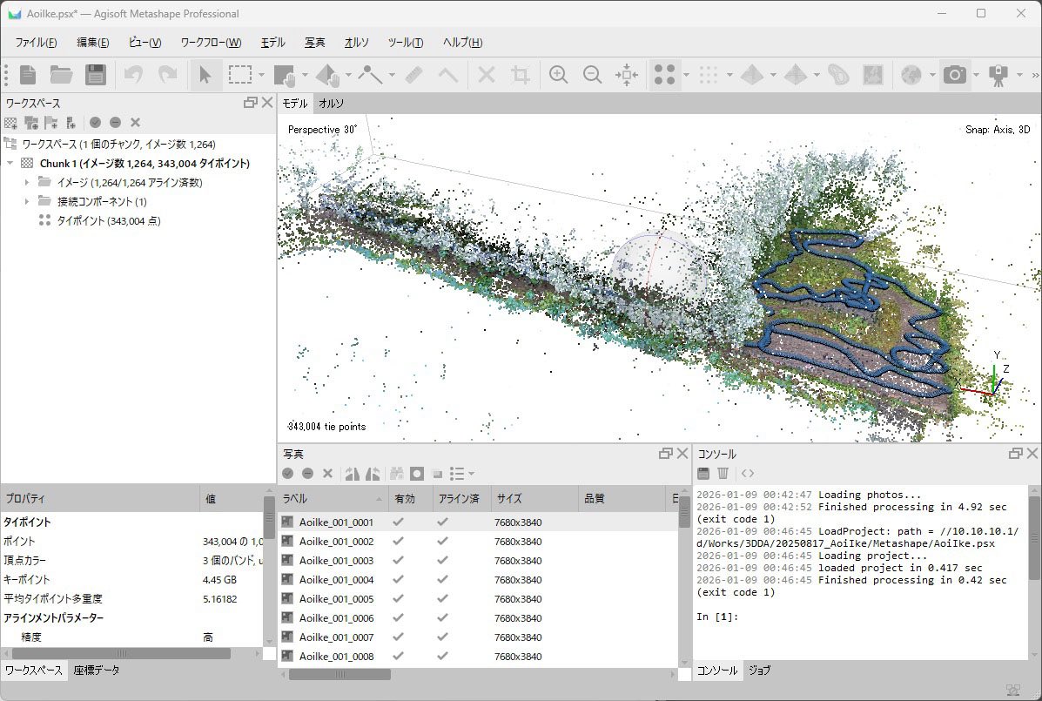Toggle the 有効 checkmark for Aoilke_001_0008
This screenshot has height=701, width=1042.
398,656
